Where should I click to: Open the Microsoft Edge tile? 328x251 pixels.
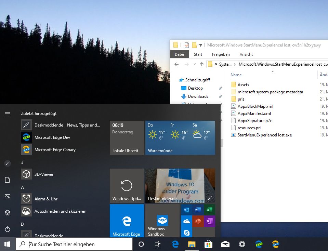tap(127, 221)
